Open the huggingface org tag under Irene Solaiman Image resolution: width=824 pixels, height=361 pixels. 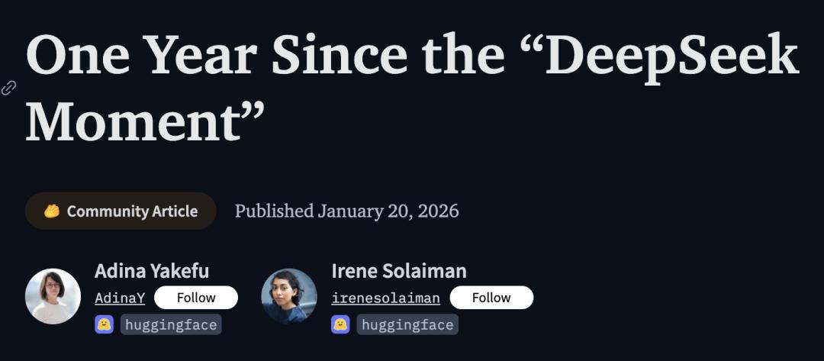click(x=407, y=324)
